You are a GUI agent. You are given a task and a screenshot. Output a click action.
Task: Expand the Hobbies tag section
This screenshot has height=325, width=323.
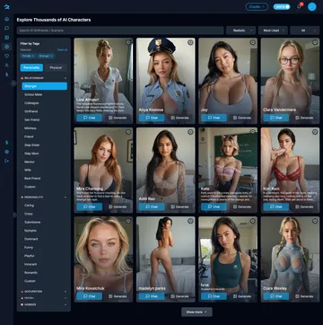click(44, 304)
